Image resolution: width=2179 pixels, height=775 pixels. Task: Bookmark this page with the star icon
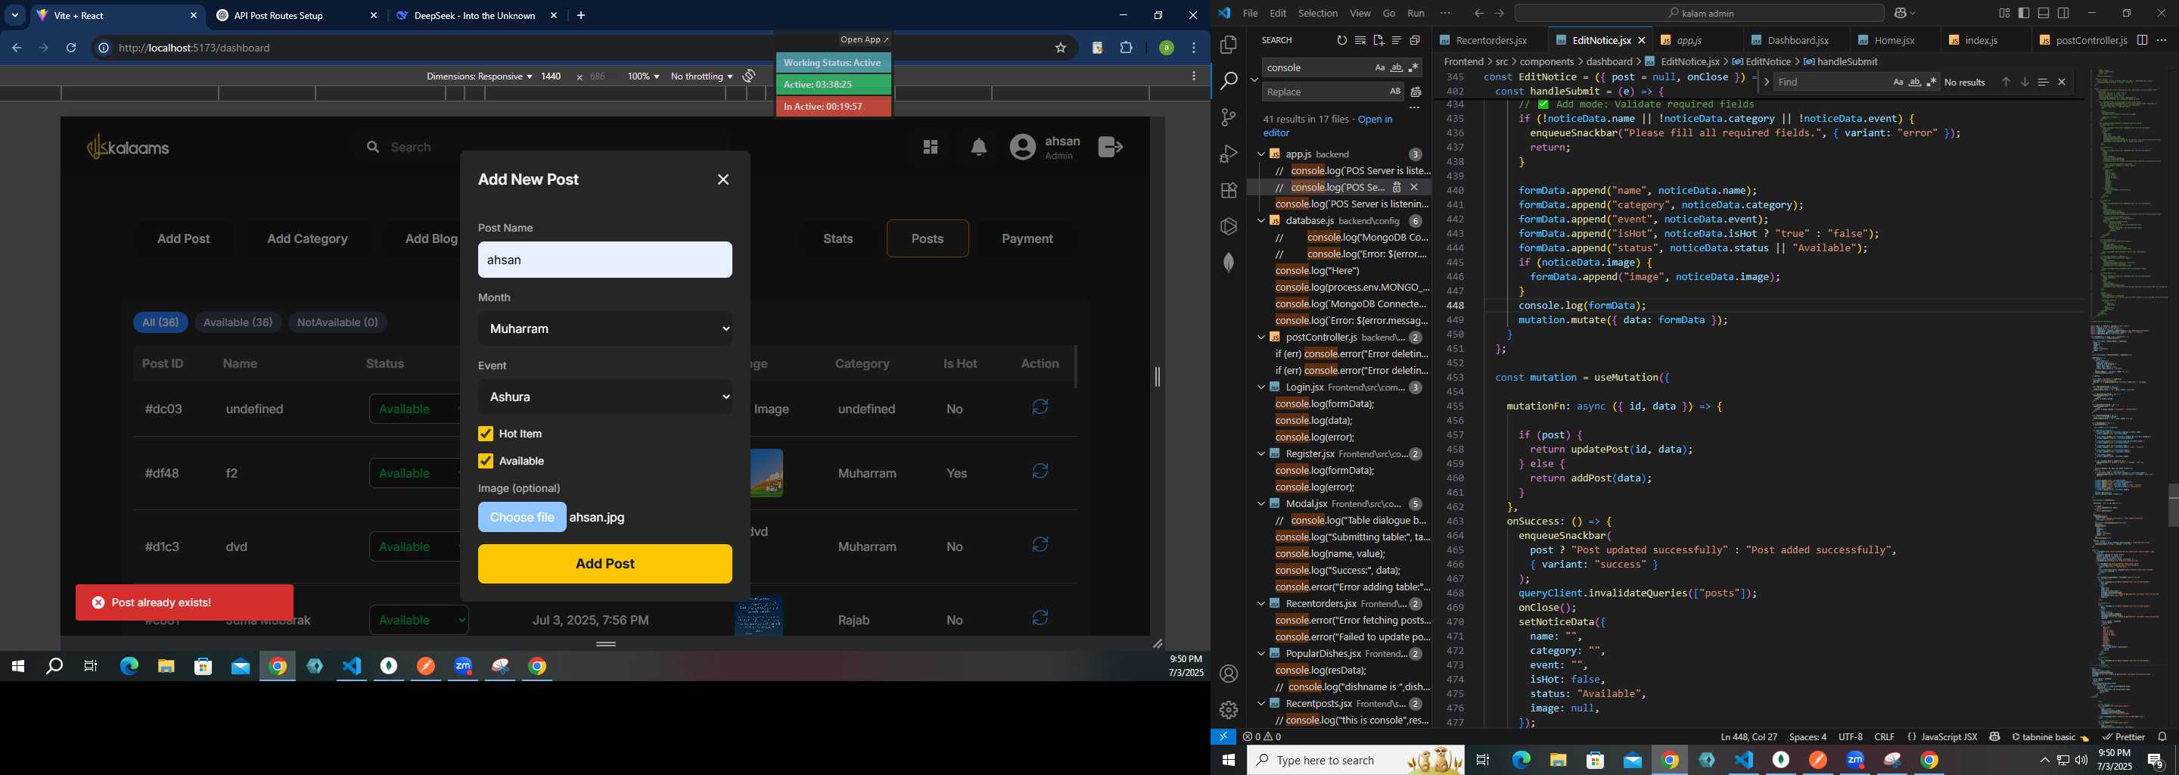(x=1061, y=48)
